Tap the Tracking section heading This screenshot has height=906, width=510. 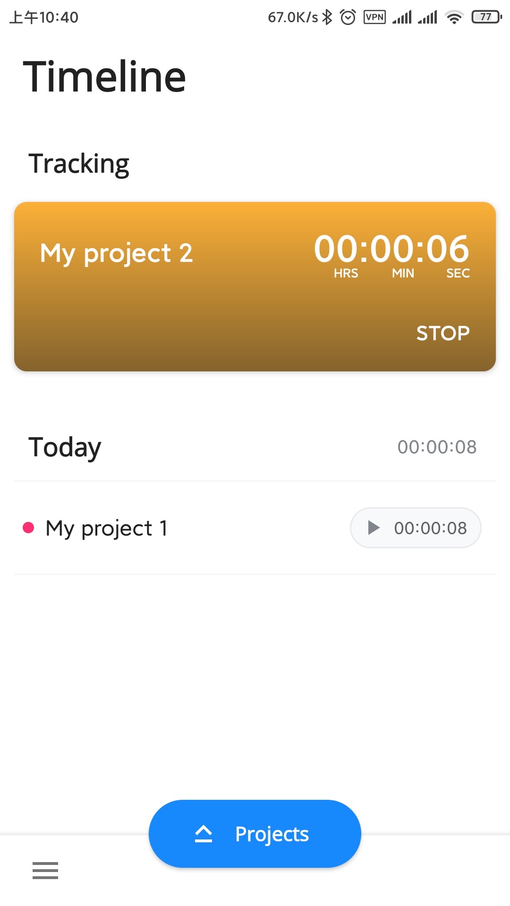79,164
